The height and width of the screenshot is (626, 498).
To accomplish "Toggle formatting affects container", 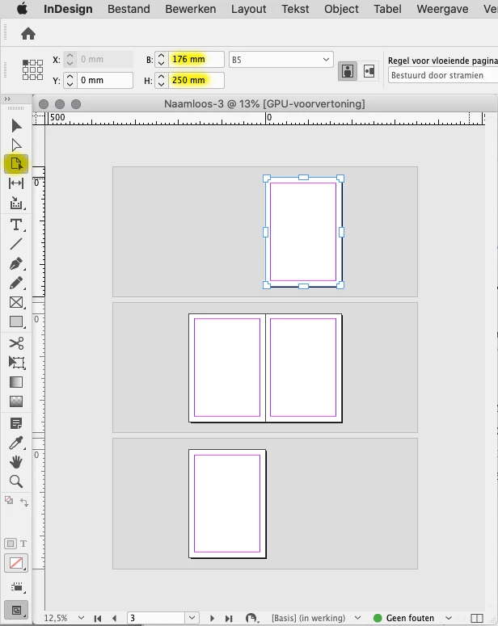I will click(x=11, y=544).
